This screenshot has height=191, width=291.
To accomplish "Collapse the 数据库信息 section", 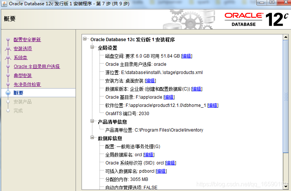I will 92,138.
